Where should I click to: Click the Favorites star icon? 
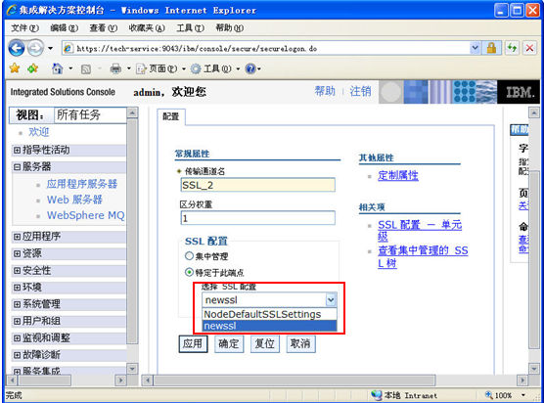click(x=15, y=68)
